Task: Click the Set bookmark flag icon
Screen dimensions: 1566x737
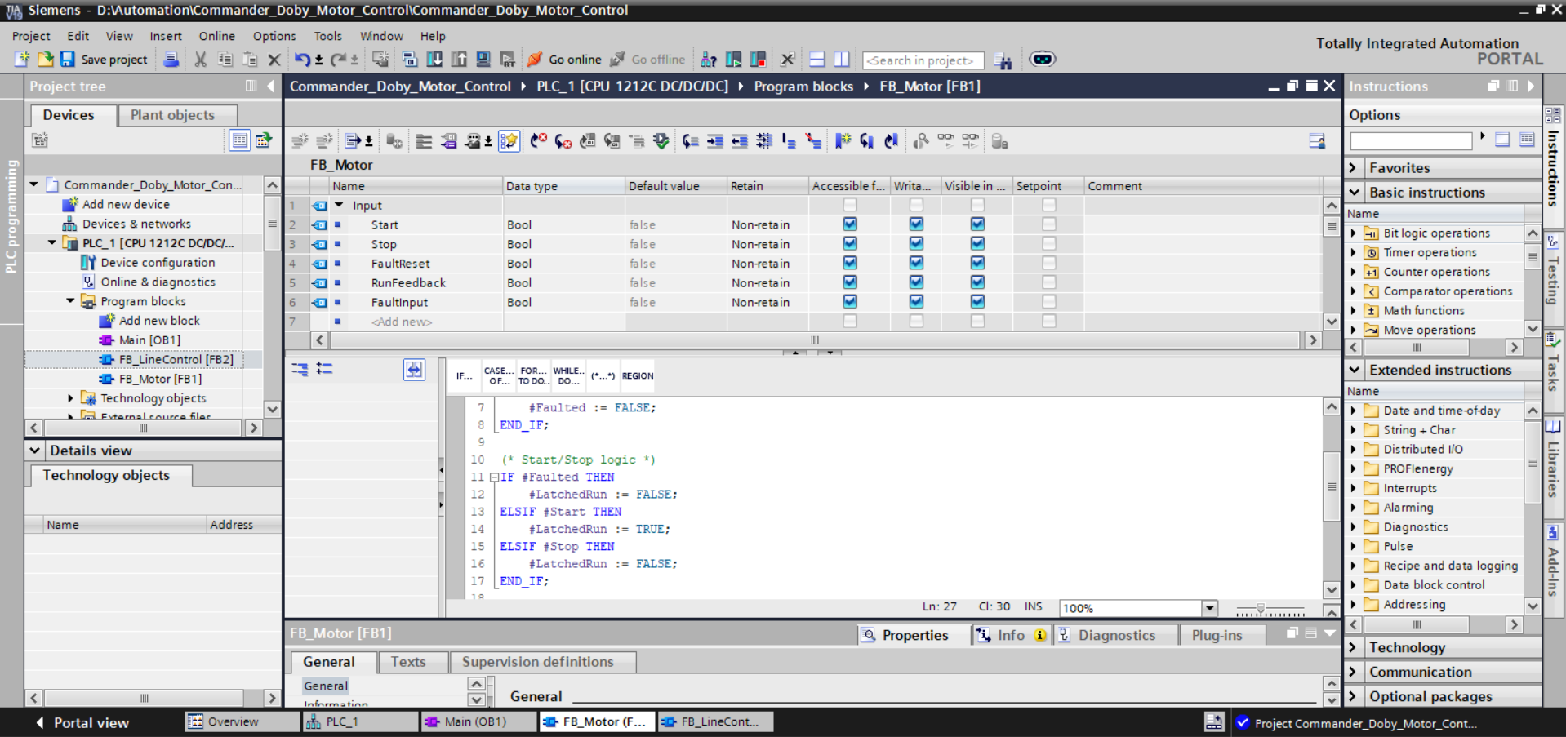Action: (x=843, y=141)
